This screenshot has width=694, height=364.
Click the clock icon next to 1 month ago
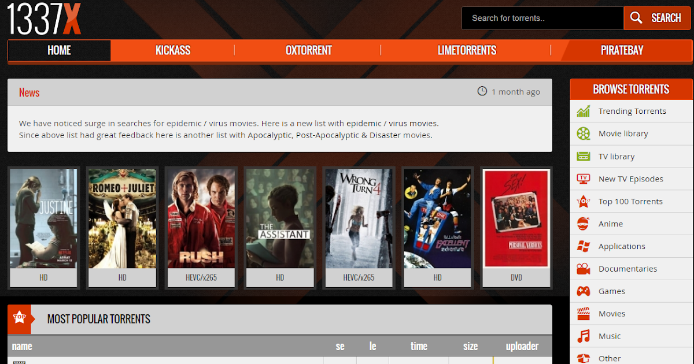pos(482,91)
